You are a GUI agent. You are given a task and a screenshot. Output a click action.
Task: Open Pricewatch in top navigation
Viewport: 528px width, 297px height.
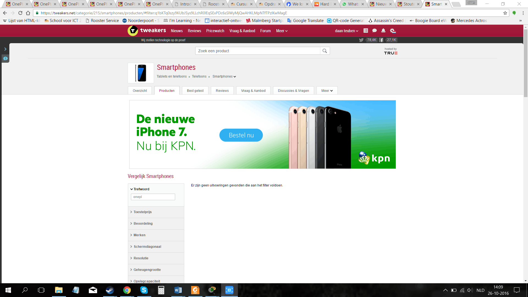(215, 31)
